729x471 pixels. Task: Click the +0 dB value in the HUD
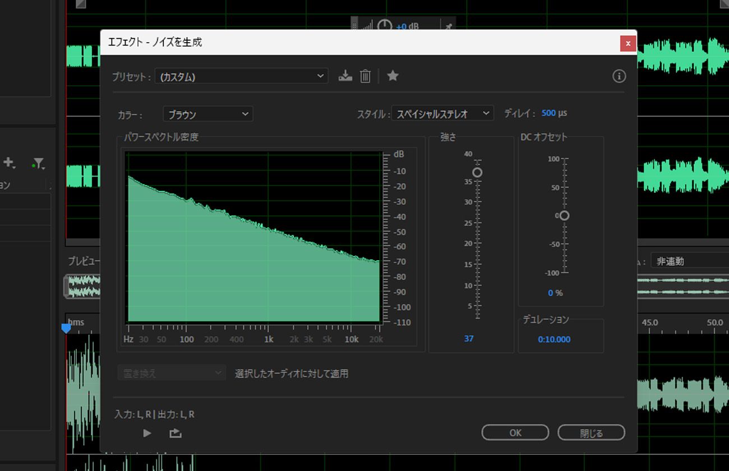407,26
